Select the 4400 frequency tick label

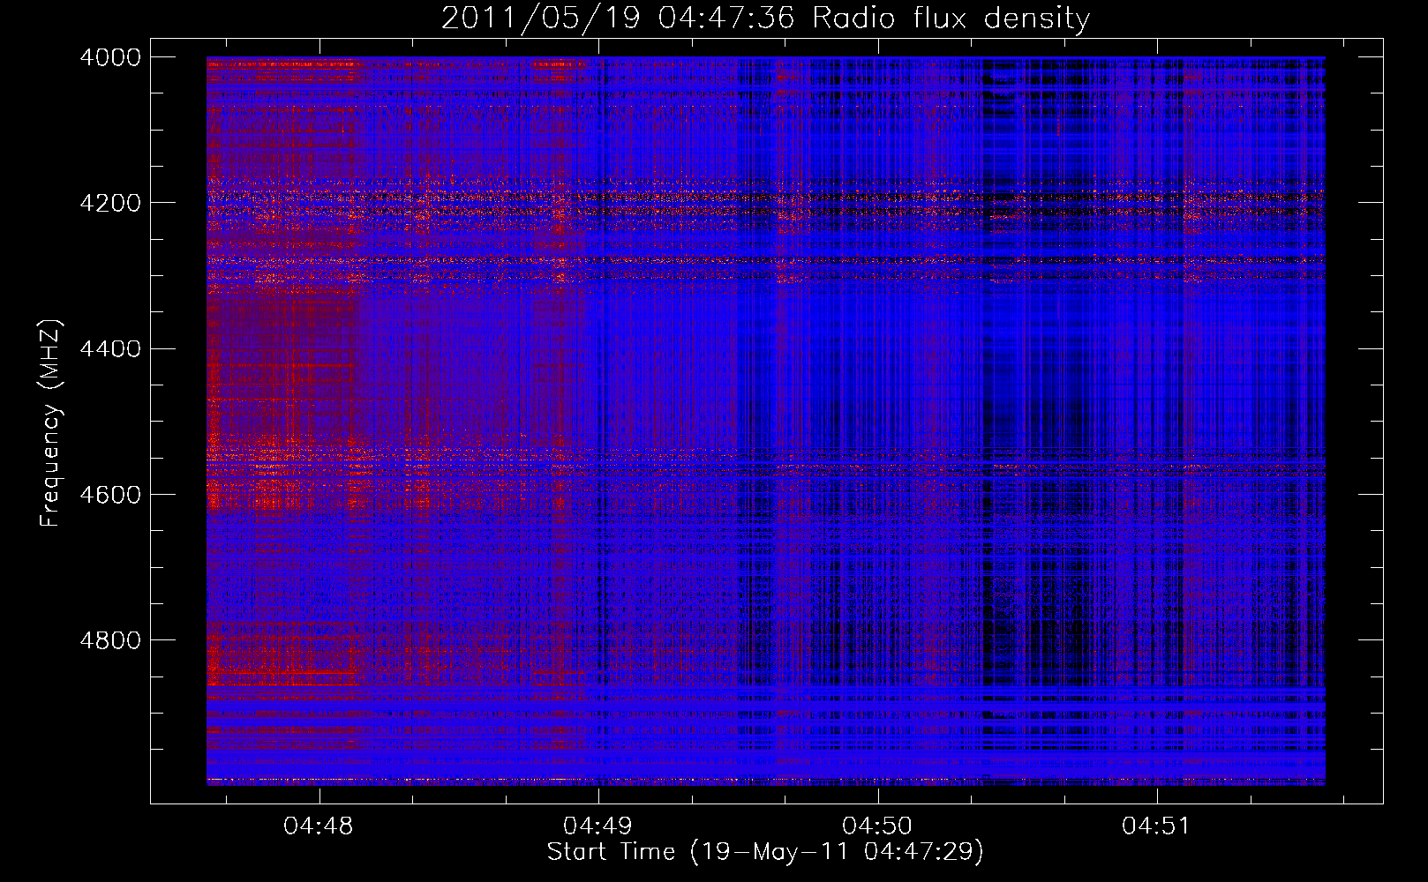[110, 349]
